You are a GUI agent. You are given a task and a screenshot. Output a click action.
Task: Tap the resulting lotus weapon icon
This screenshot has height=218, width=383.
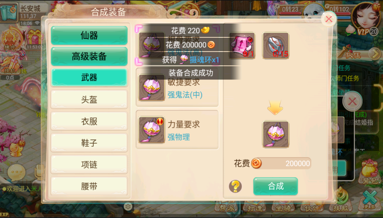tap(276, 134)
